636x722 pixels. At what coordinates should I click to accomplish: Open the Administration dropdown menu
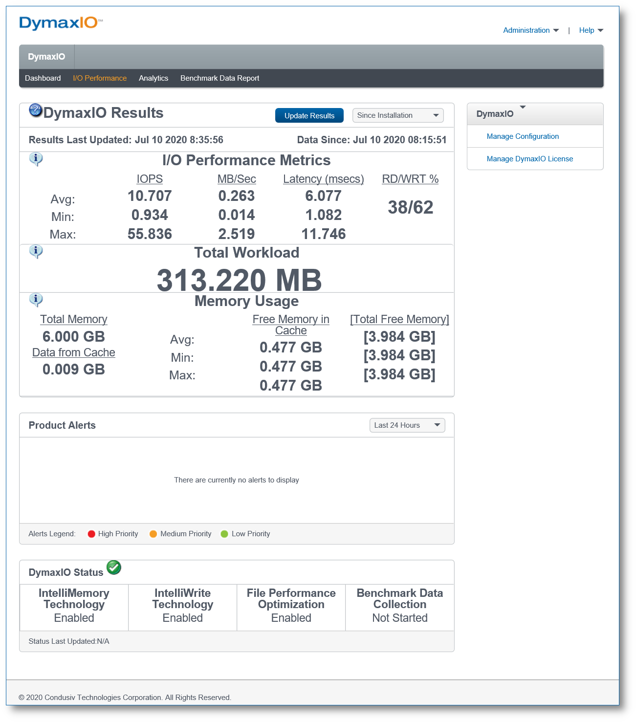[531, 30]
